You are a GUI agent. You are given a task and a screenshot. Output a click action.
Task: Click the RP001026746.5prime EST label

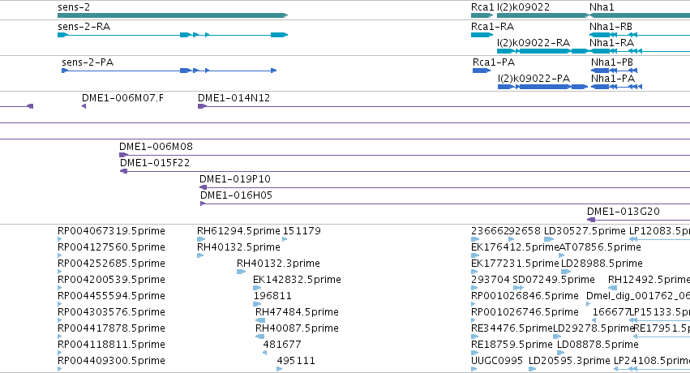(525, 312)
